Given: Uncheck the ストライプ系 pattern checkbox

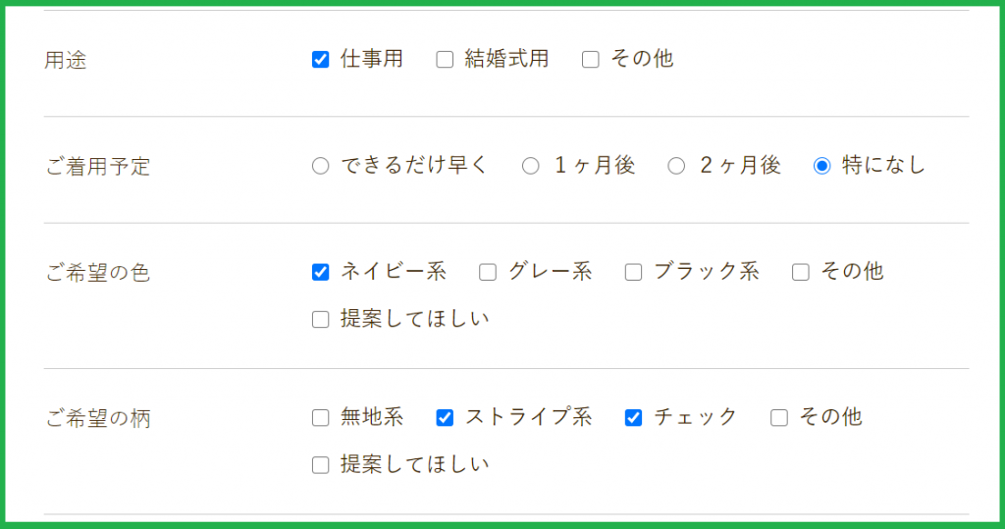Looking at the screenshot, I should click(445, 418).
